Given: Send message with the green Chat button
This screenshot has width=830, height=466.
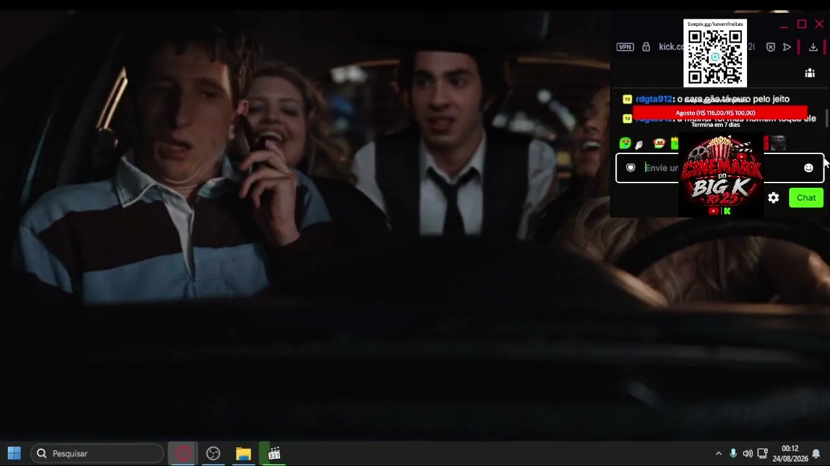Looking at the screenshot, I should coord(806,198).
